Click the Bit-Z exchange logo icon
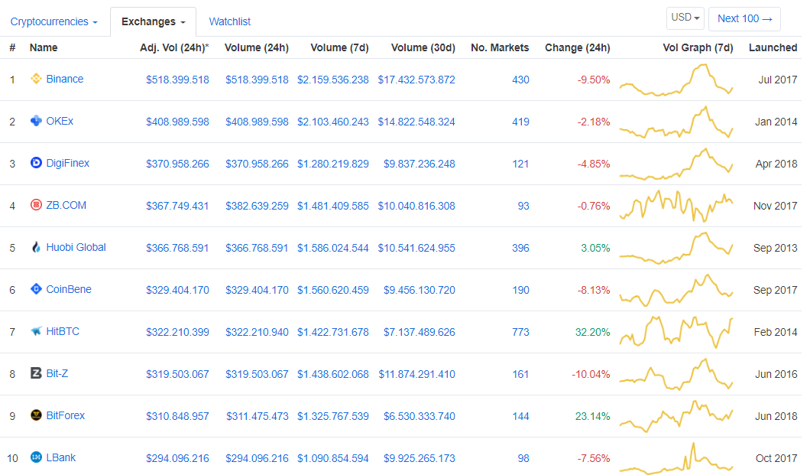This screenshot has width=810, height=475. click(36, 373)
